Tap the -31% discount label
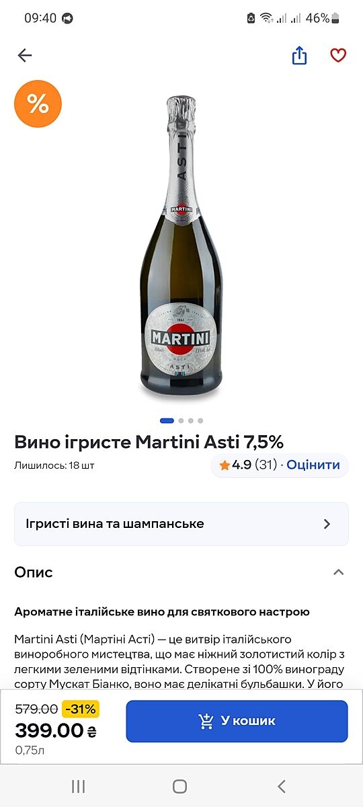The image size is (363, 807). point(81,709)
